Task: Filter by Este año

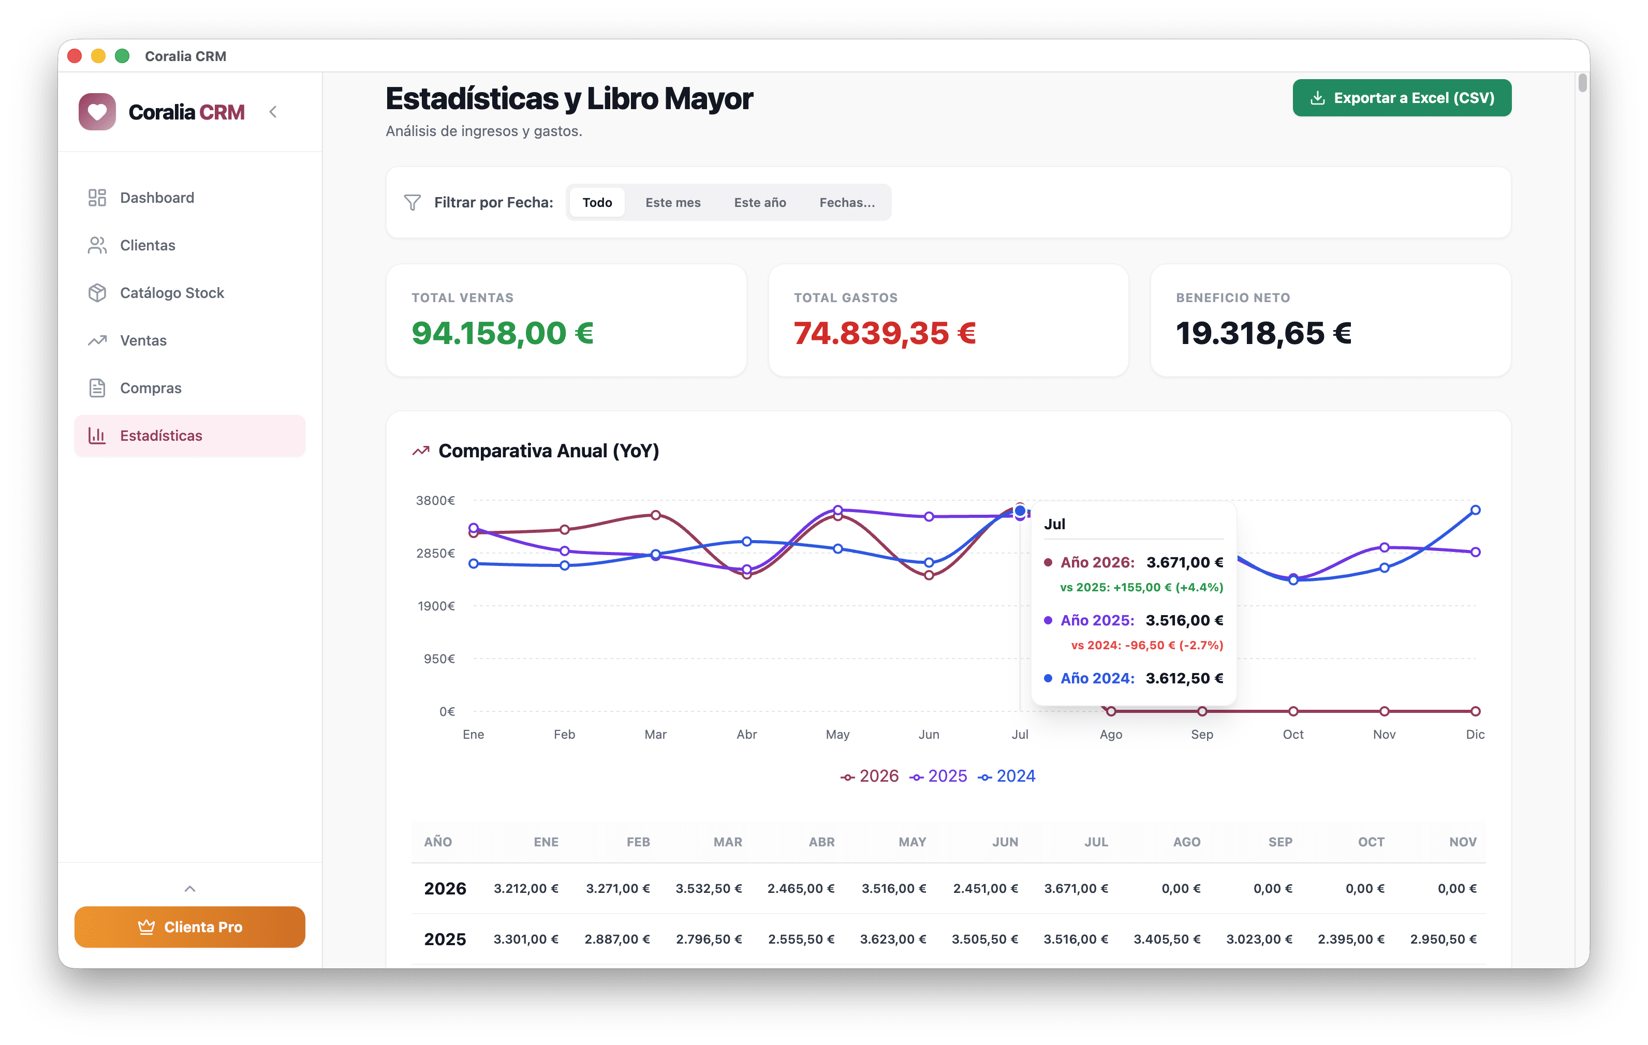Action: [x=760, y=202]
